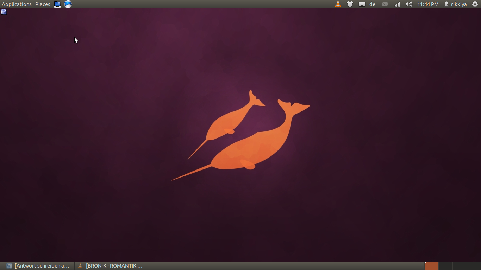Switch to the third workspace

coord(460,266)
